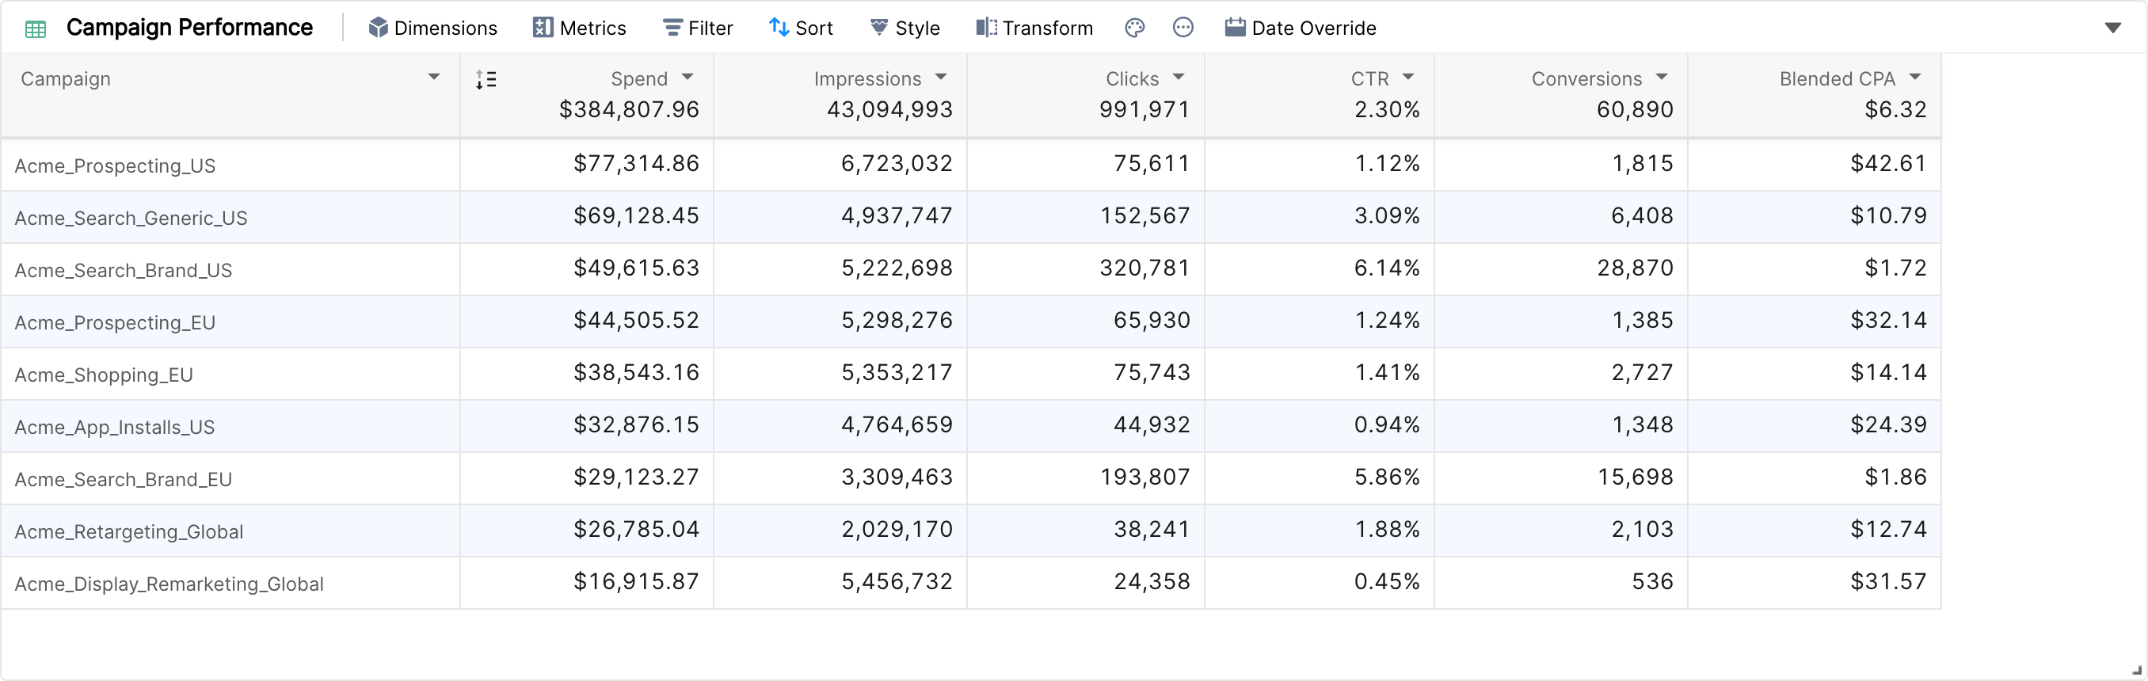Click the Blended CPA value $42.61
The width and height of the screenshot is (2148, 681).
[x=1889, y=163]
